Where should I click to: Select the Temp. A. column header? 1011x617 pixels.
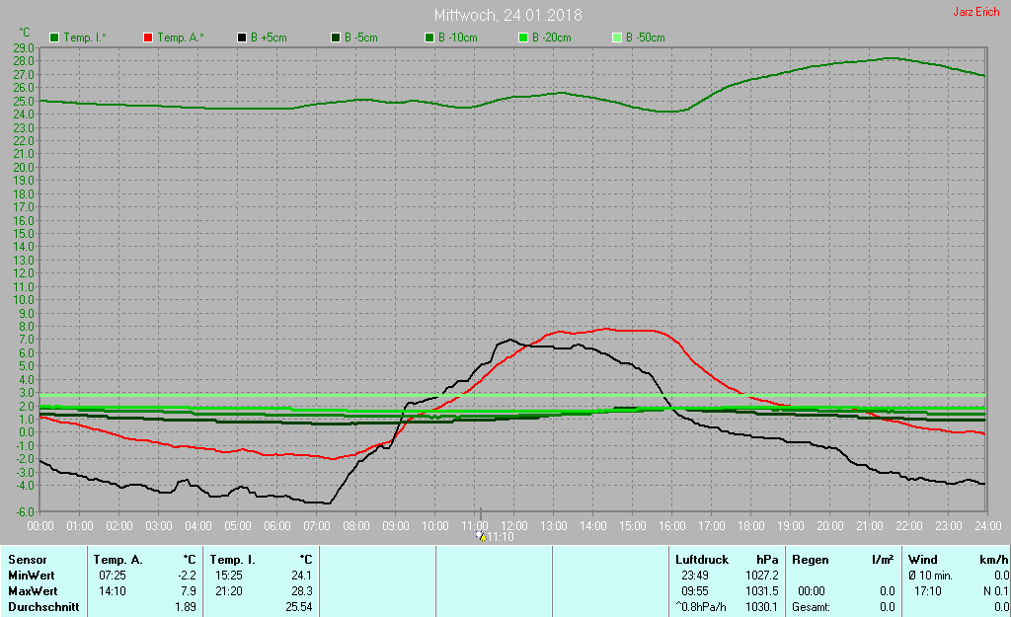(119, 560)
